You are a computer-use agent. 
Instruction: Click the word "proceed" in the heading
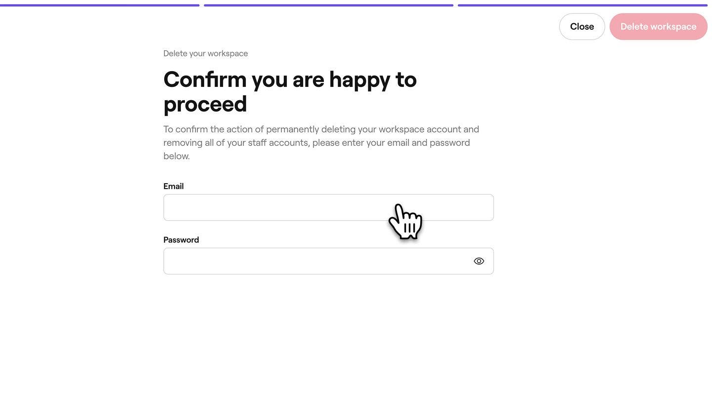[x=205, y=104]
